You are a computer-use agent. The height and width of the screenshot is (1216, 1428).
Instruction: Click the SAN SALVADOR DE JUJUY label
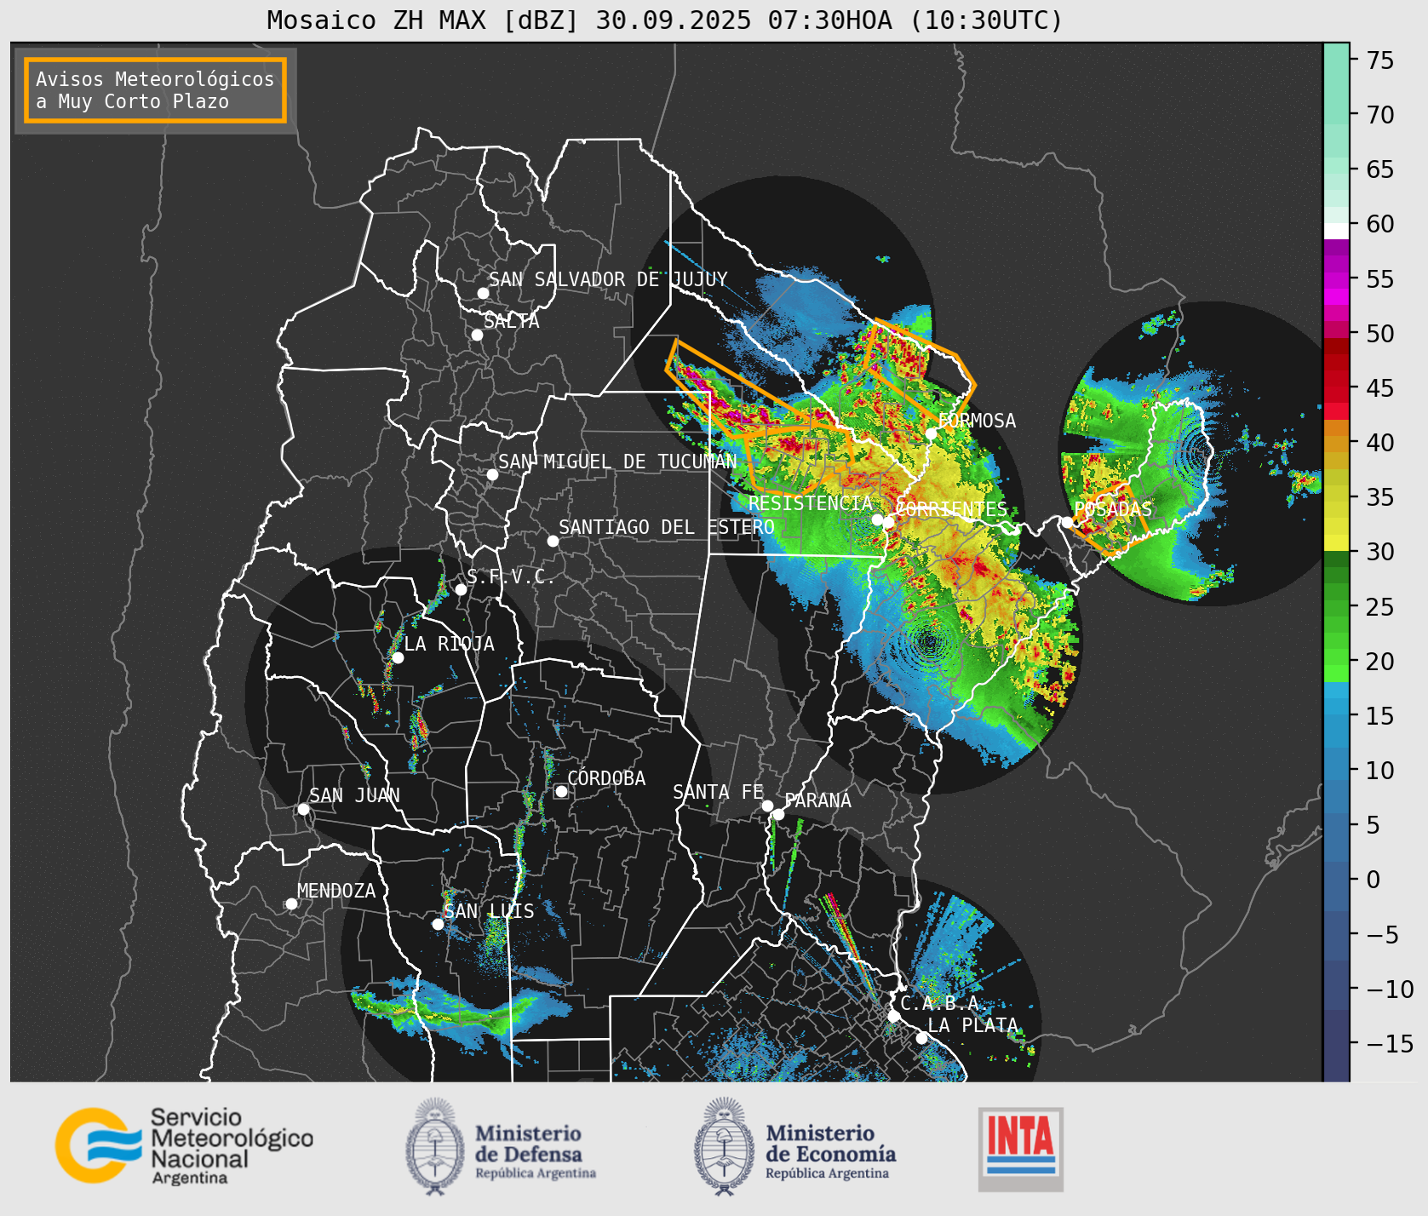(608, 279)
